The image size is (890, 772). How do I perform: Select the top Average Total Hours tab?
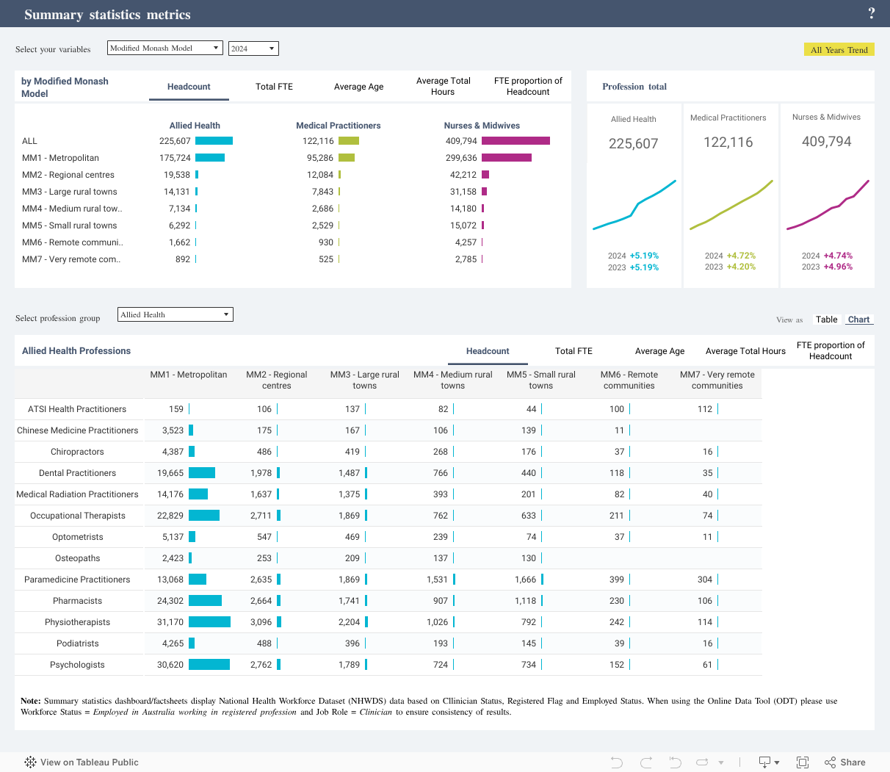pos(443,87)
